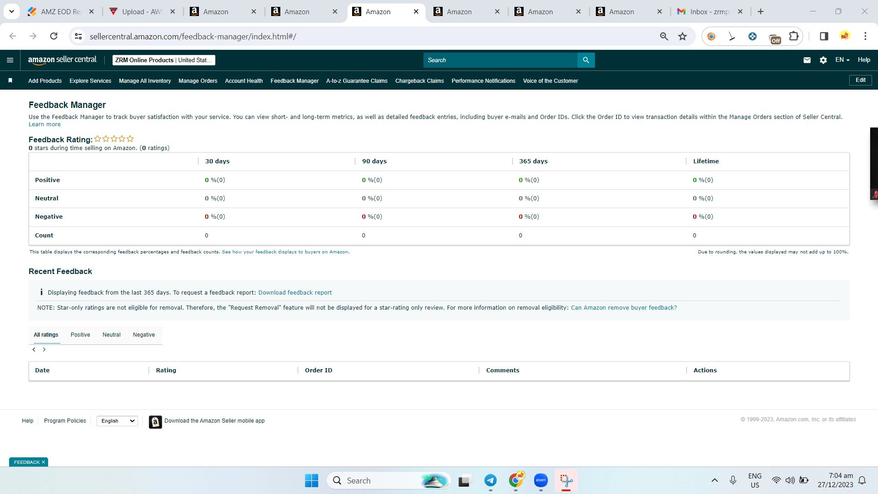Select the Negative feedback tab
Image resolution: width=878 pixels, height=494 pixels.
(144, 335)
